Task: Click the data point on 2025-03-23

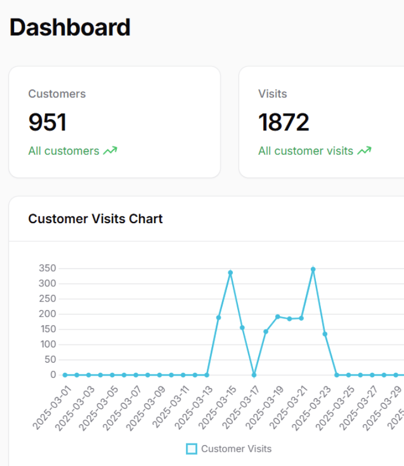Action: tap(325, 334)
